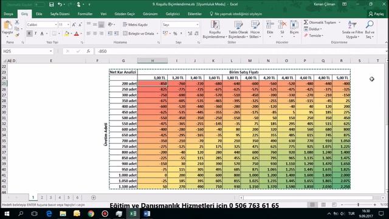Switch to the Formüller tab
The width and height of the screenshot is (389, 219).
tap(85, 14)
